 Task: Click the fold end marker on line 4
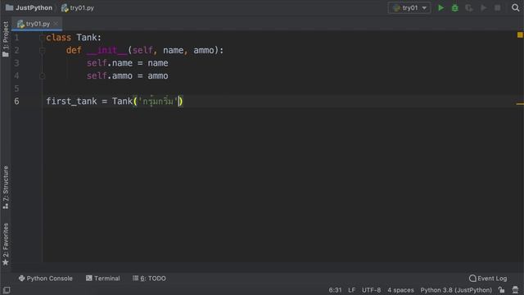click(x=42, y=76)
